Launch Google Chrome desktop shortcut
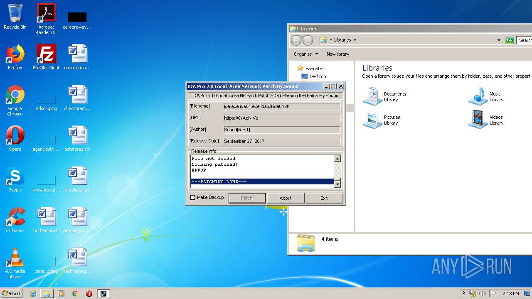The width and height of the screenshot is (532, 299). click(x=15, y=100)
